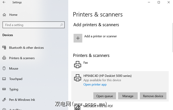The image size is (173, 110).
Task: Select the HP DeskJet 5000 printer icon
Action: coord(77,77)
